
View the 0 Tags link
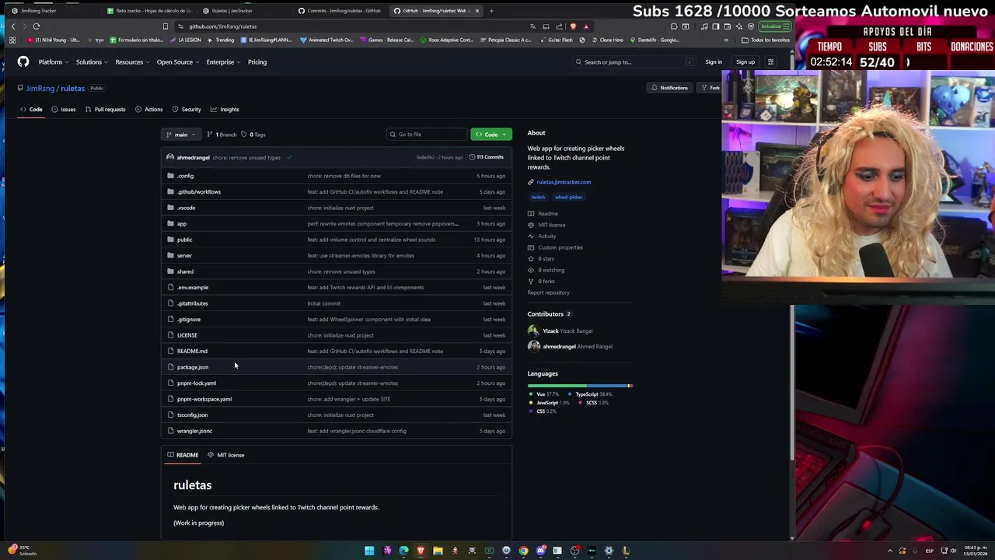point(253,135)
